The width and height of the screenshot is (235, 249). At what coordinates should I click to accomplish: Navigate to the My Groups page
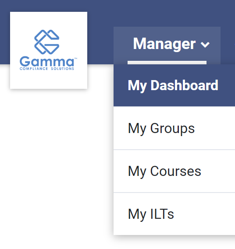(174, 128)
